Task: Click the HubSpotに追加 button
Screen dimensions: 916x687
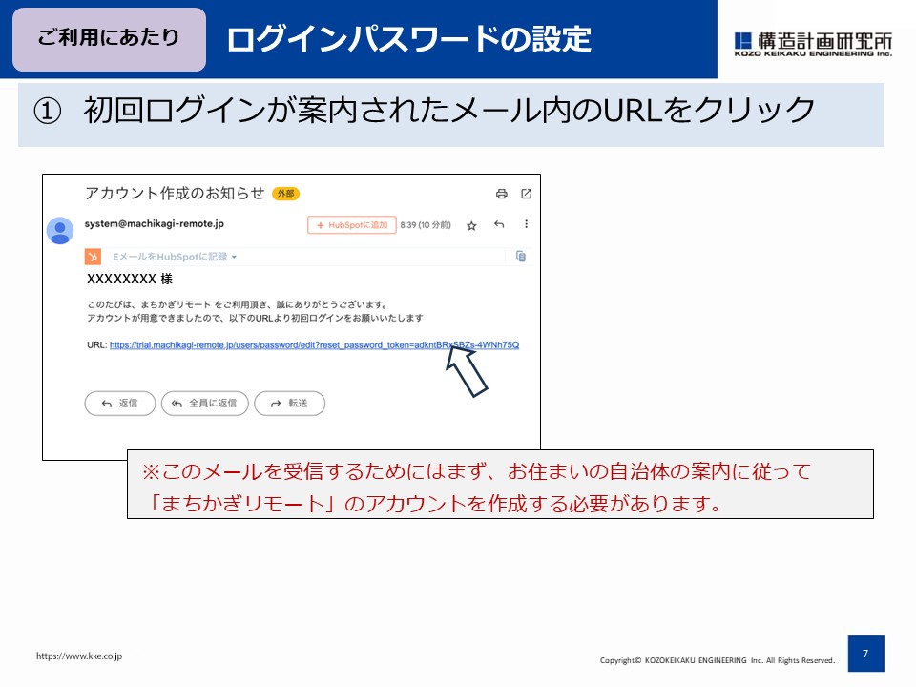Action: pos(353,224)
